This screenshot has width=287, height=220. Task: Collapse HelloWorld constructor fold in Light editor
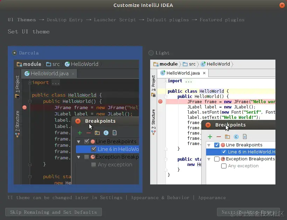pos(166,97)
